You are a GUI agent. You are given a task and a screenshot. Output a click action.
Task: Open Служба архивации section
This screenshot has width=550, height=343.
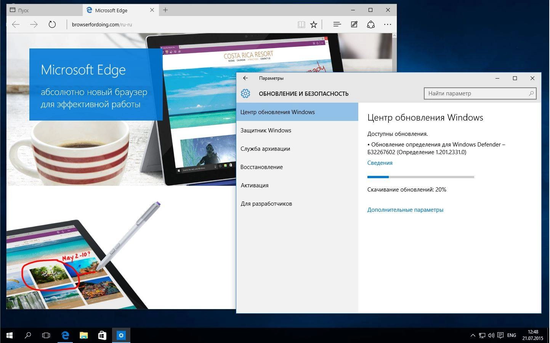297,148
